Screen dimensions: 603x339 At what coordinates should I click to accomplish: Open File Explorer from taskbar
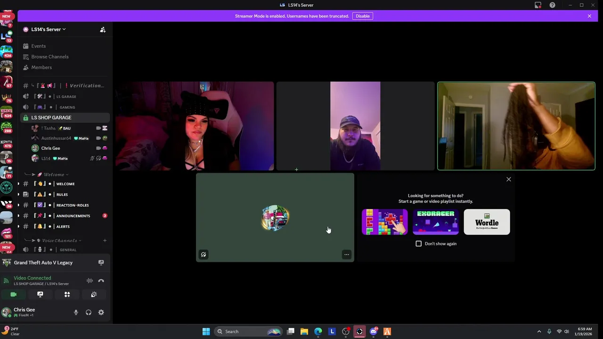point(304,331)
